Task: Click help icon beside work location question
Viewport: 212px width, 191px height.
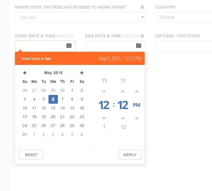Action: tap(142, 7)
